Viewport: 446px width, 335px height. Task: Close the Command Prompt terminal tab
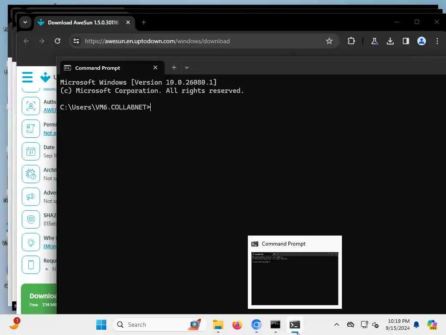155,68
